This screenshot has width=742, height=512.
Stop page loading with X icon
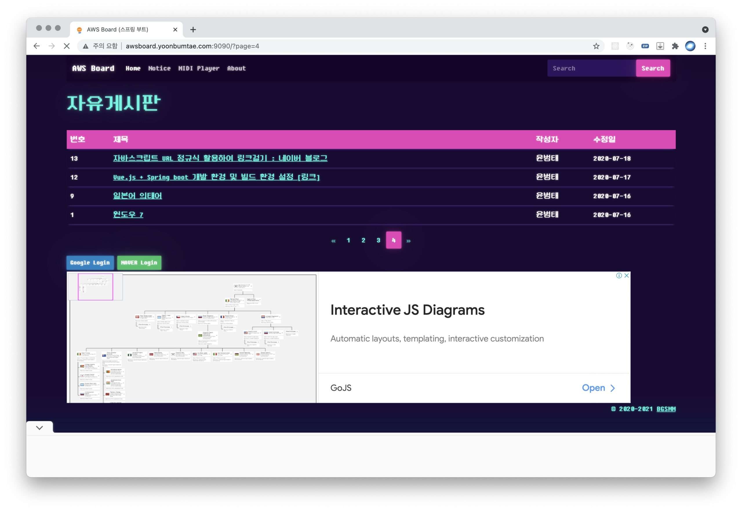tap(67, 46)
